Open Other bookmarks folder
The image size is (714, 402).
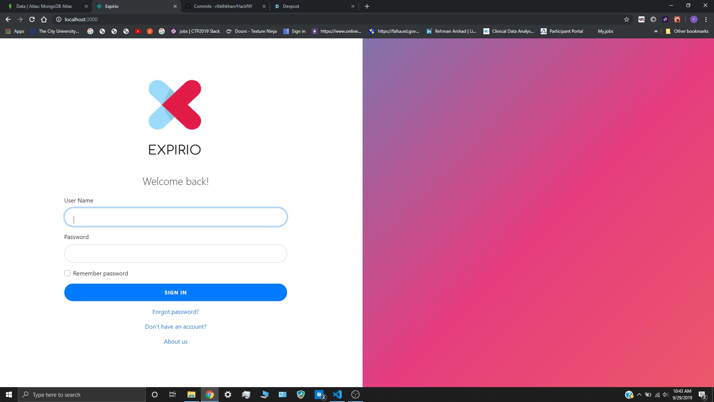click(687, 31)
